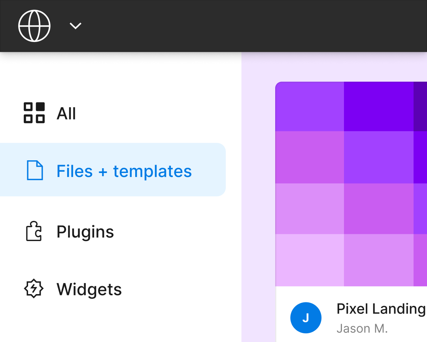
Task: Click the author name Jason M.
Action: click(362, 329)
